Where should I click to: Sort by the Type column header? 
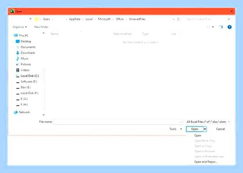coord(145,34)
